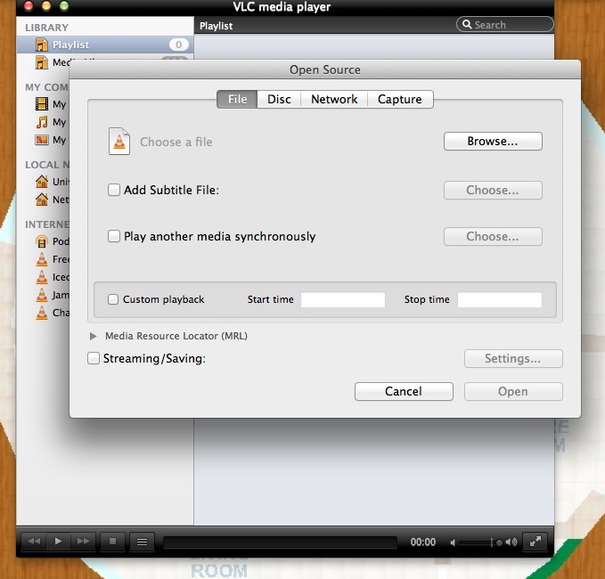605x579 pixels.
Task: Click the Playlist header in main pane
Action: [216, 26]
